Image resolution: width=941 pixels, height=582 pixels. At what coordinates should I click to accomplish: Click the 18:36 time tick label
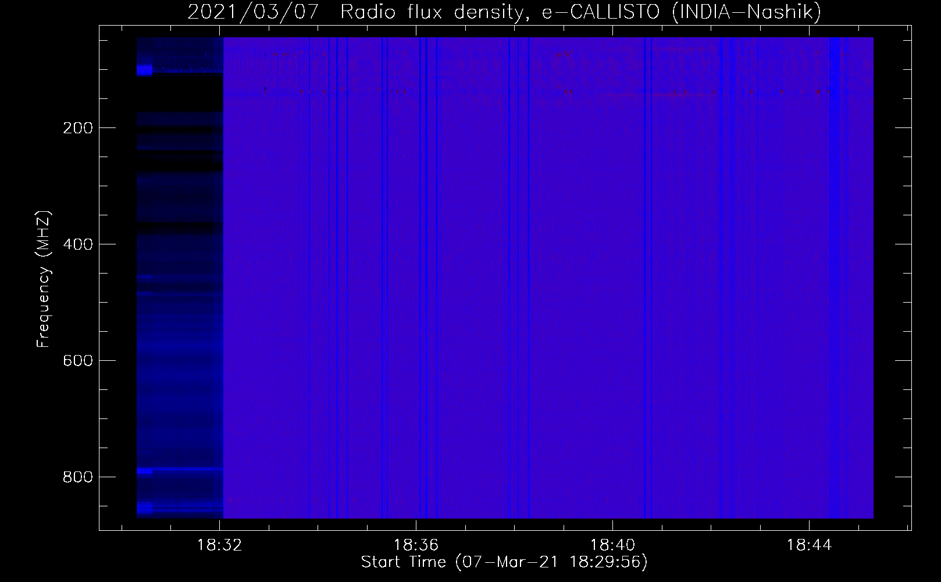pyautogui.click(x=416, y=545)
